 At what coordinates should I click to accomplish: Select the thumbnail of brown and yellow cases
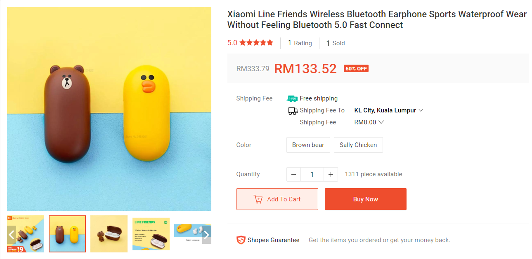click(x=67, y=233)
